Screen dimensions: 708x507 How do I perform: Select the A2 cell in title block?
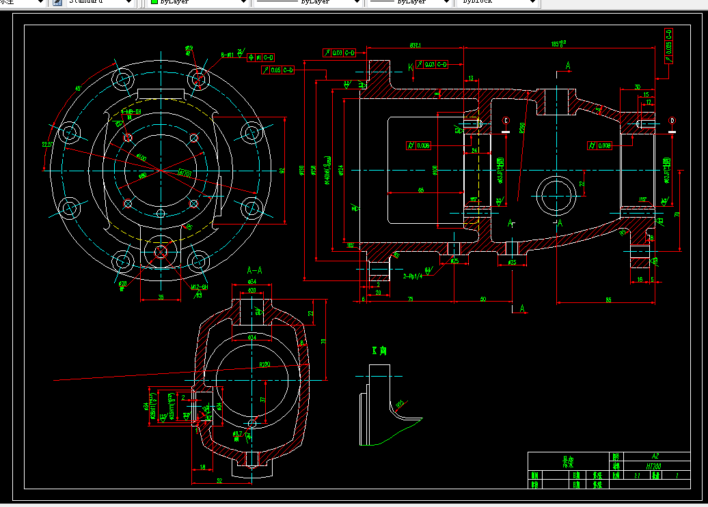click(x=655, y=457)
